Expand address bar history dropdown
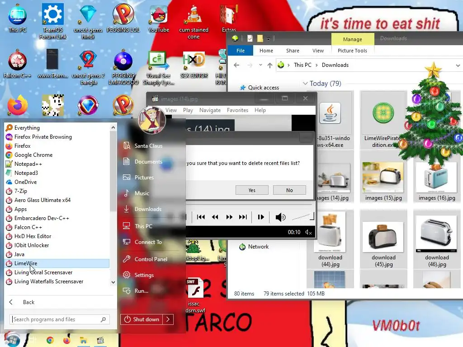This screenshot has height=347, width=463. point(458,66)
